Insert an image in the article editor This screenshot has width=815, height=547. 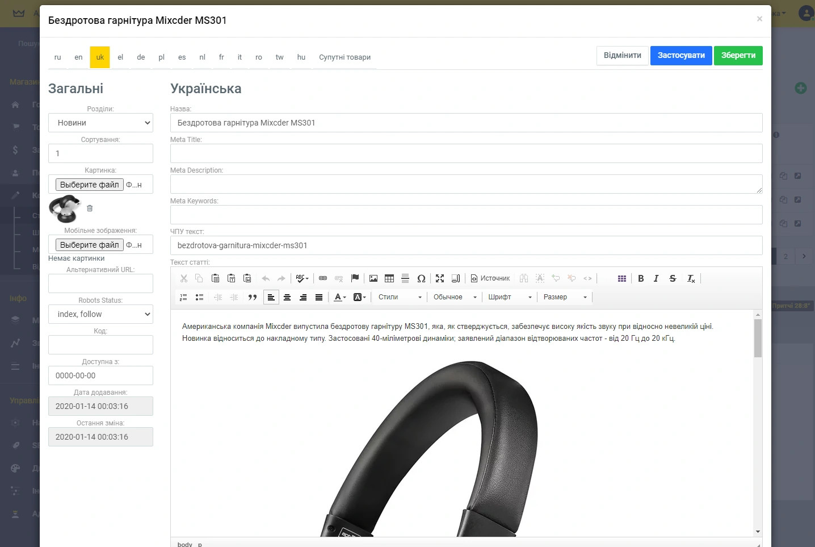pyautogui.click(x=373, y=278)
